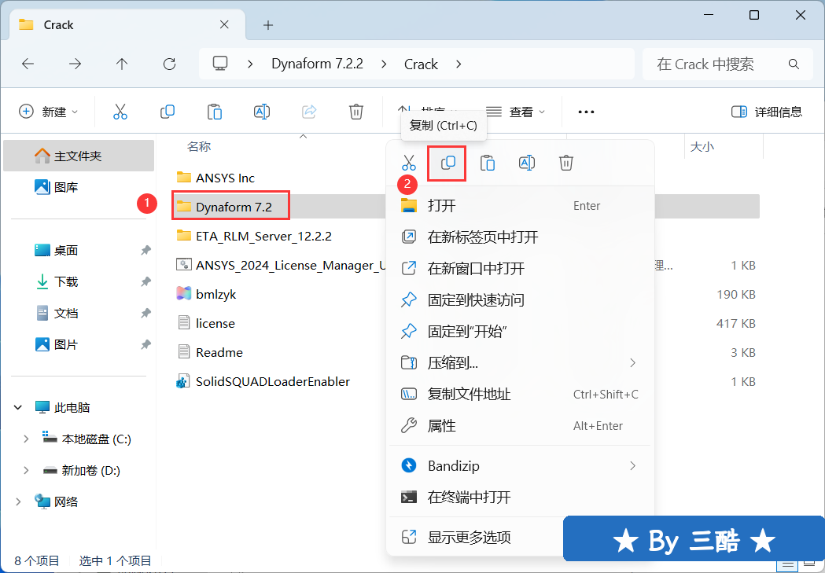
Task: Choose 在新窗口中打开 from the context menu
Action: coord(521,269)
